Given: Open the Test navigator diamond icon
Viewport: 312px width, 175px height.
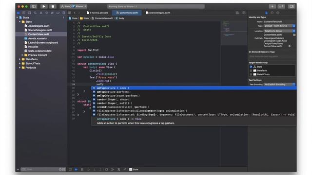Looking at the screenshot, I should pyautogui.click(x=47, y=13).
